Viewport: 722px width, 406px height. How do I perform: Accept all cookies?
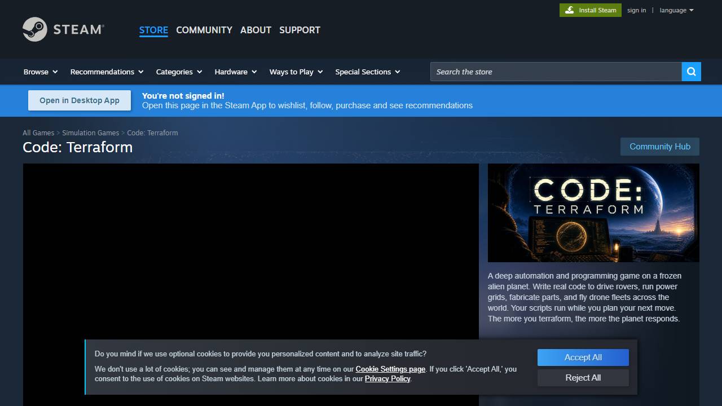tap(583, 358)
